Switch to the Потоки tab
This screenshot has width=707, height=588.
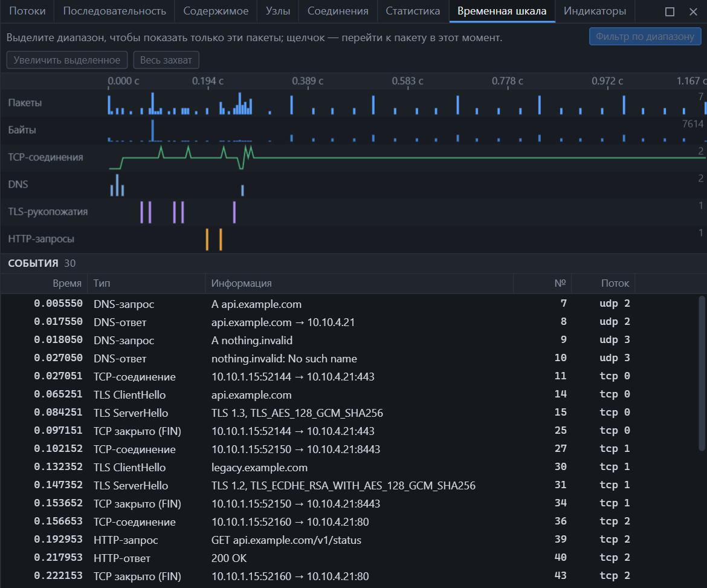pos(27,11)
